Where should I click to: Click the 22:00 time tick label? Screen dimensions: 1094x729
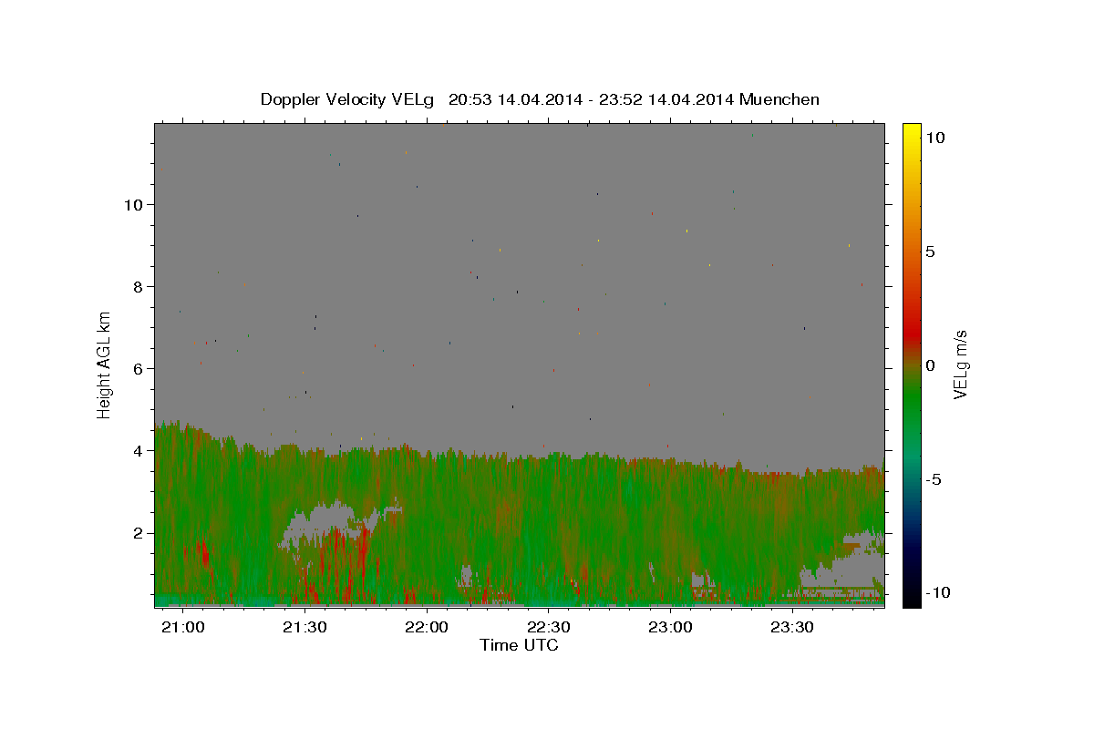point(427,627)
